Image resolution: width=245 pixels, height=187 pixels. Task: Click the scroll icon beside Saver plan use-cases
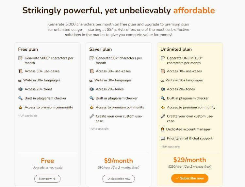91,71
